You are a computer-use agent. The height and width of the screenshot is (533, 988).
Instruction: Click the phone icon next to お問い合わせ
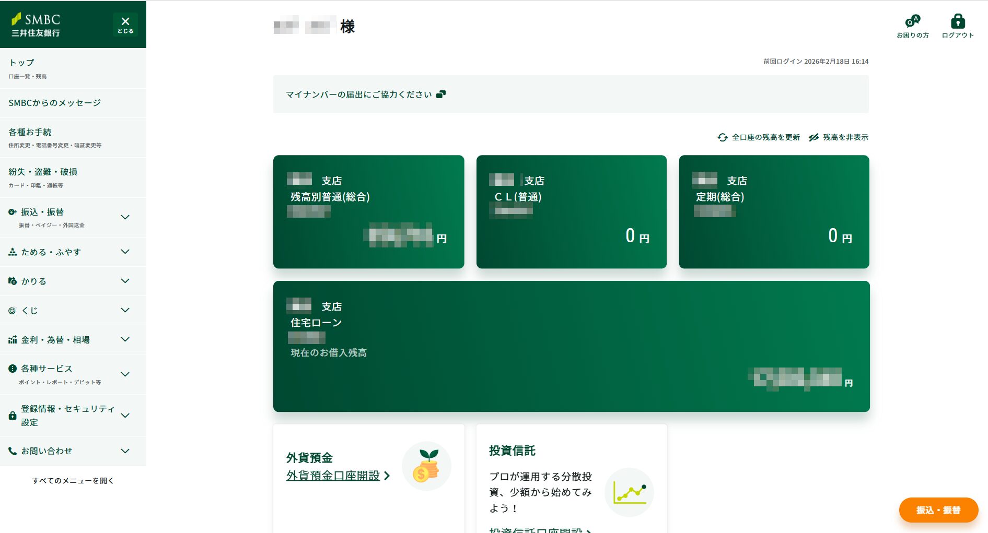13,451
